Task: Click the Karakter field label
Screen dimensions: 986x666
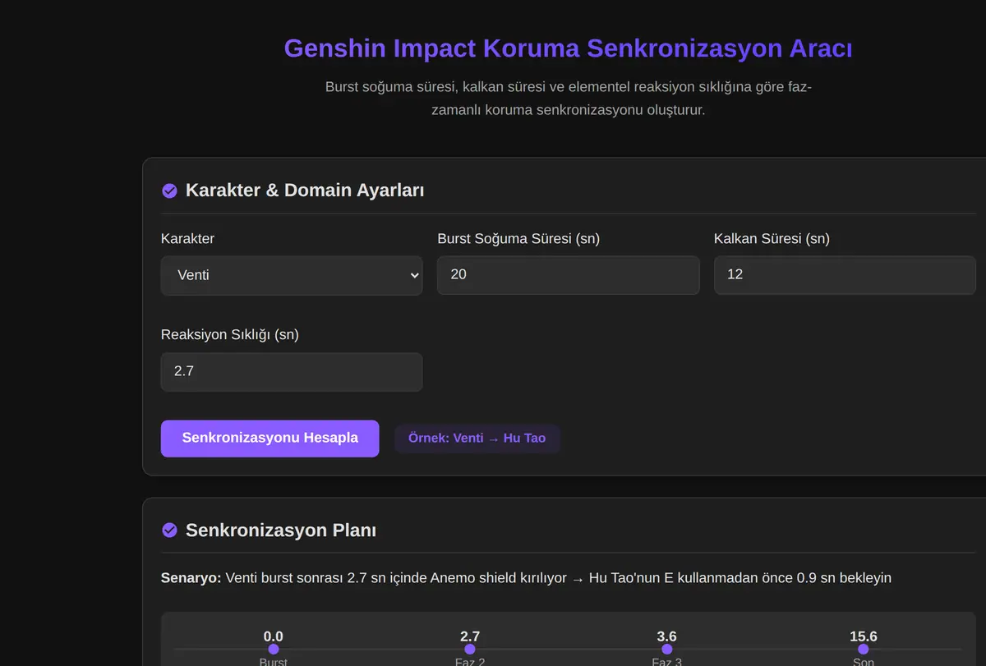Action: 187,239
